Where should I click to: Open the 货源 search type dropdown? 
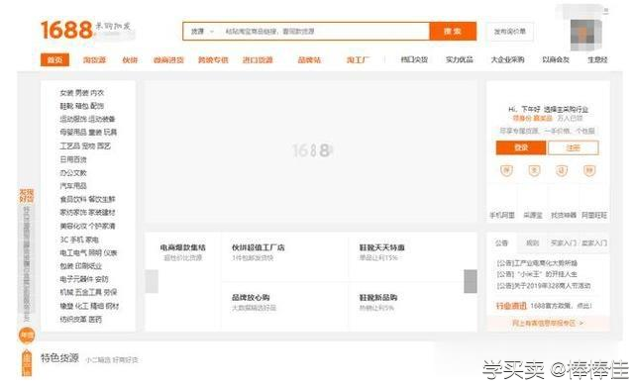pyautogui.click(x=202, y=31)
